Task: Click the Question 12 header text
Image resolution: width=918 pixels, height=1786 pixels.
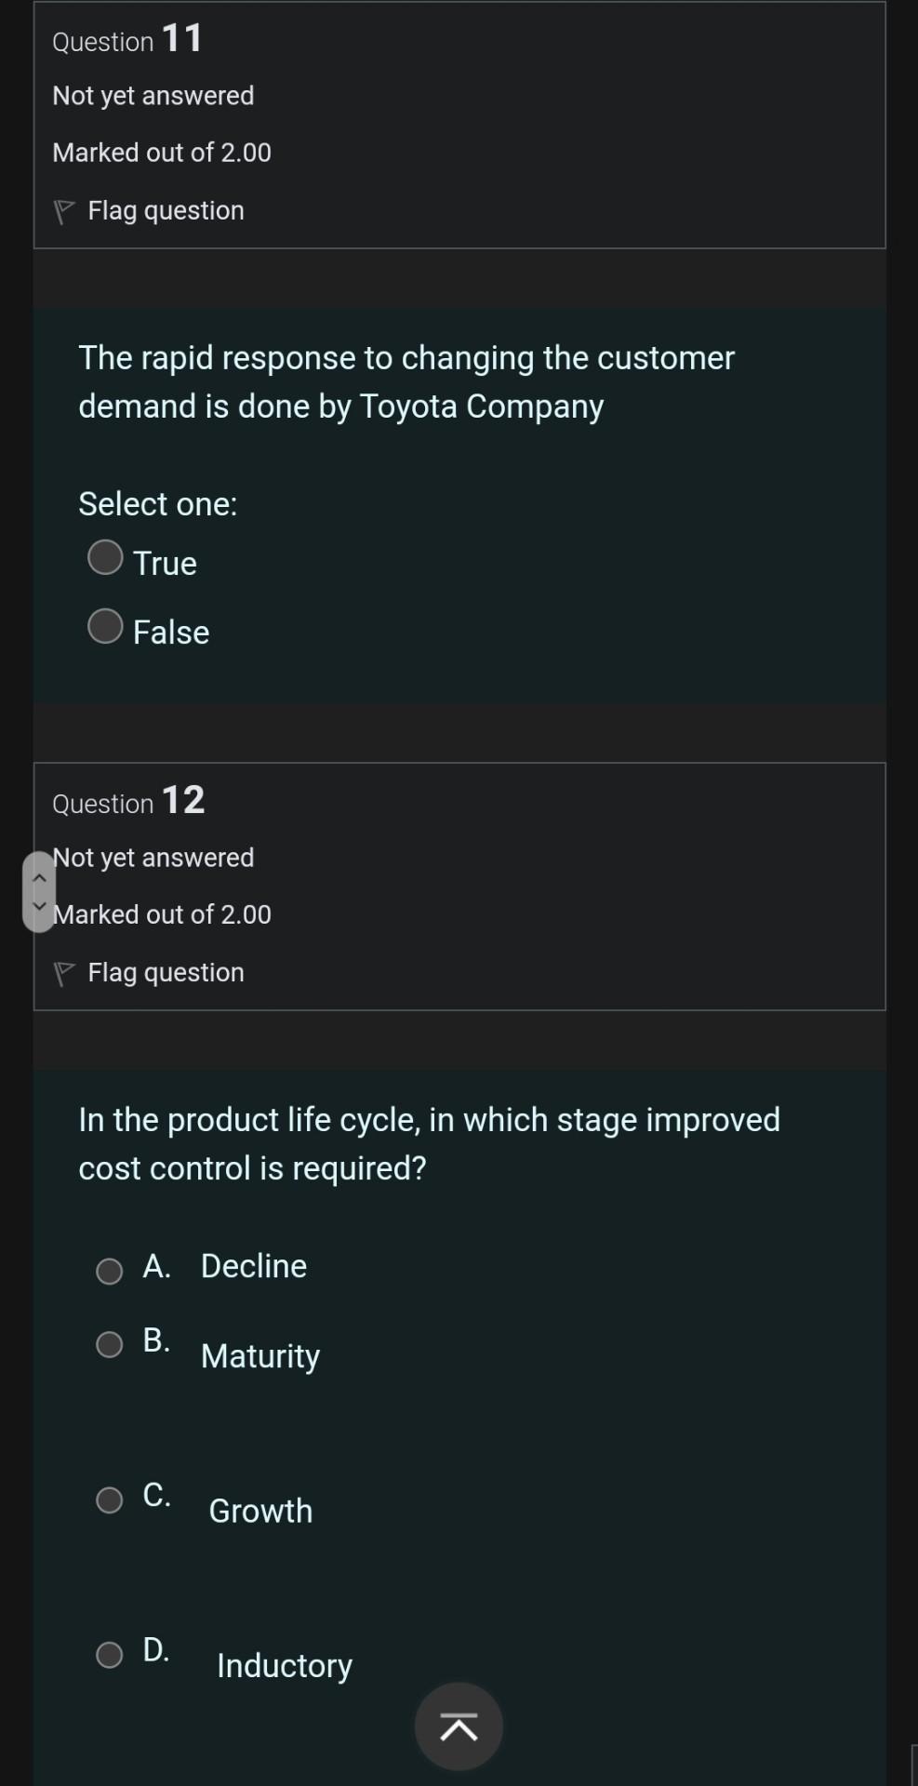Action: point(128,801)
